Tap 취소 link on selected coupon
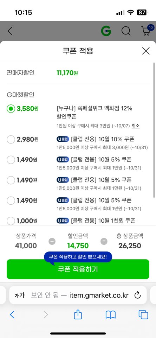Viewport: 156px width, 338px height. tap(136, 126)
